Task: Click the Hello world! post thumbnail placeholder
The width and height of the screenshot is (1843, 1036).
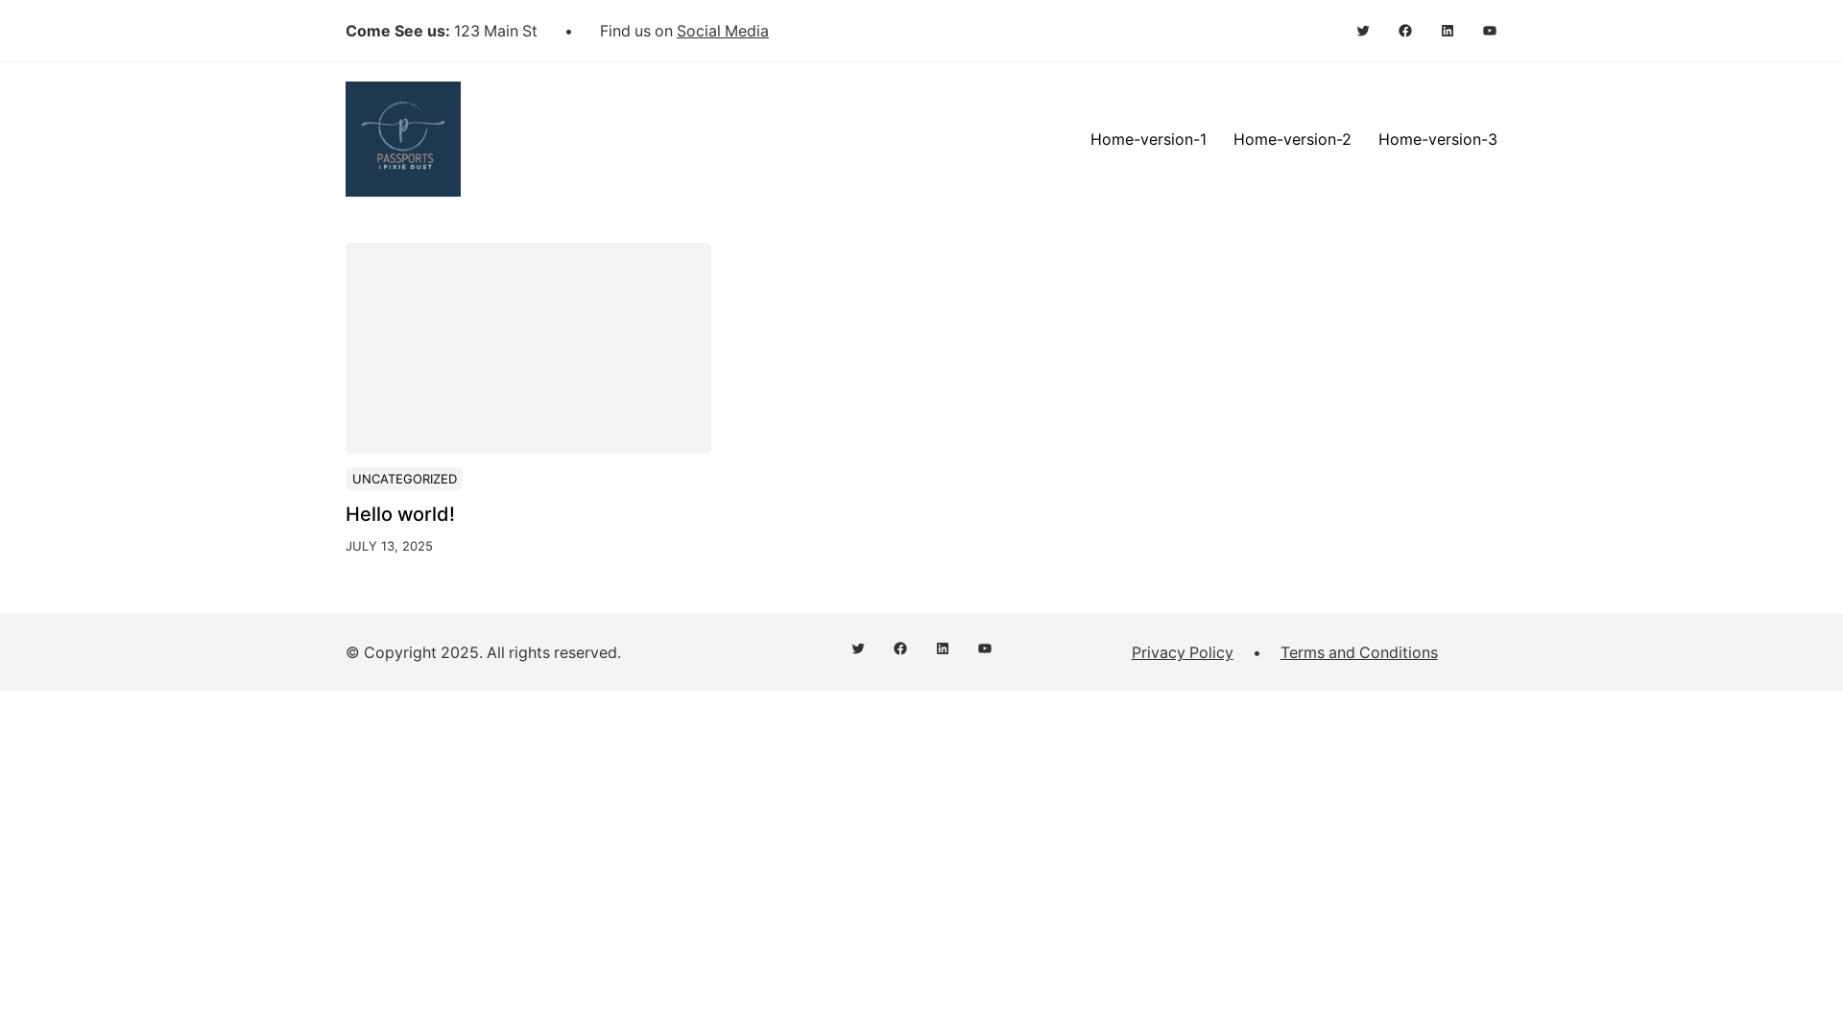Action: [528, 348]
